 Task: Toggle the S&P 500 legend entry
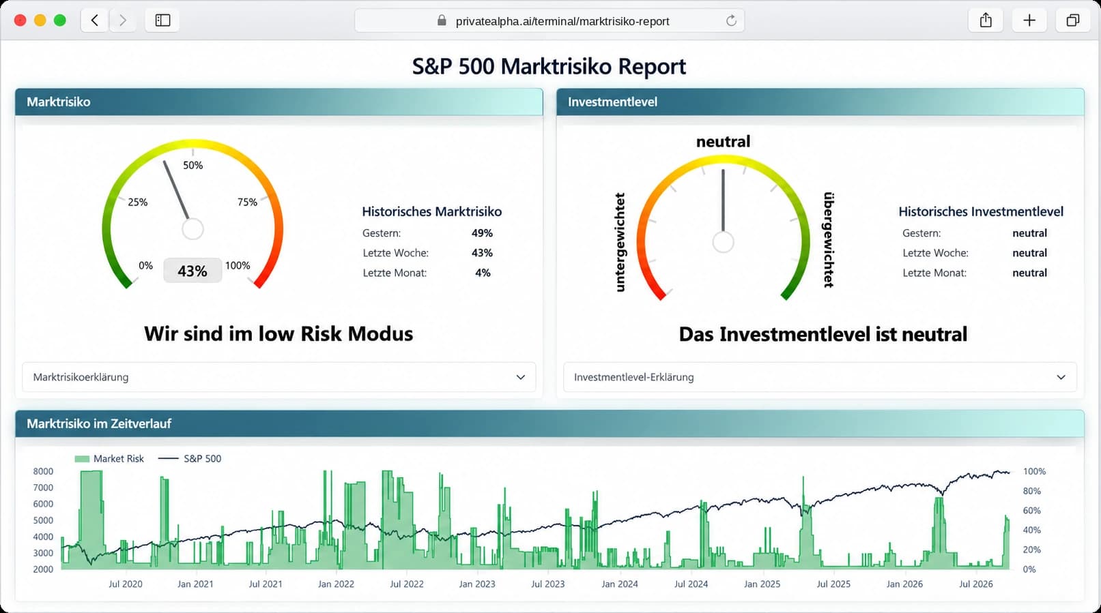190,459
